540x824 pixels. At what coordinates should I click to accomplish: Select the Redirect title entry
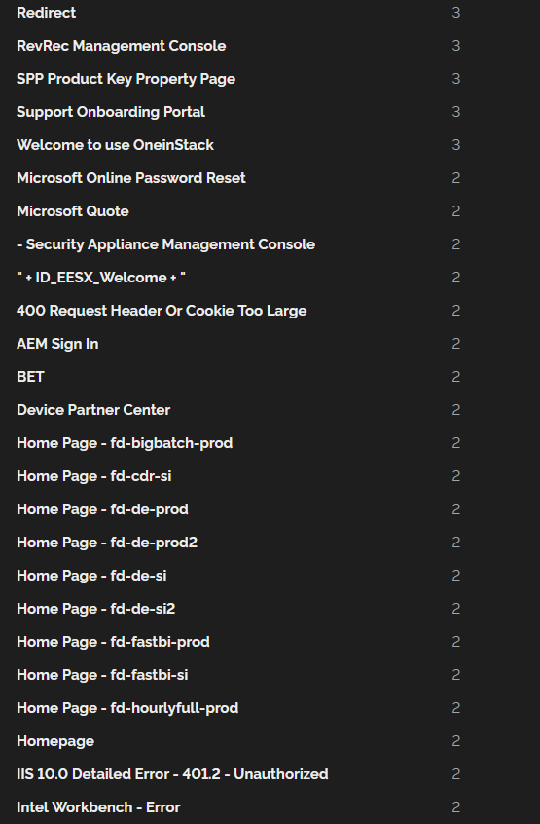click(46, 13)
